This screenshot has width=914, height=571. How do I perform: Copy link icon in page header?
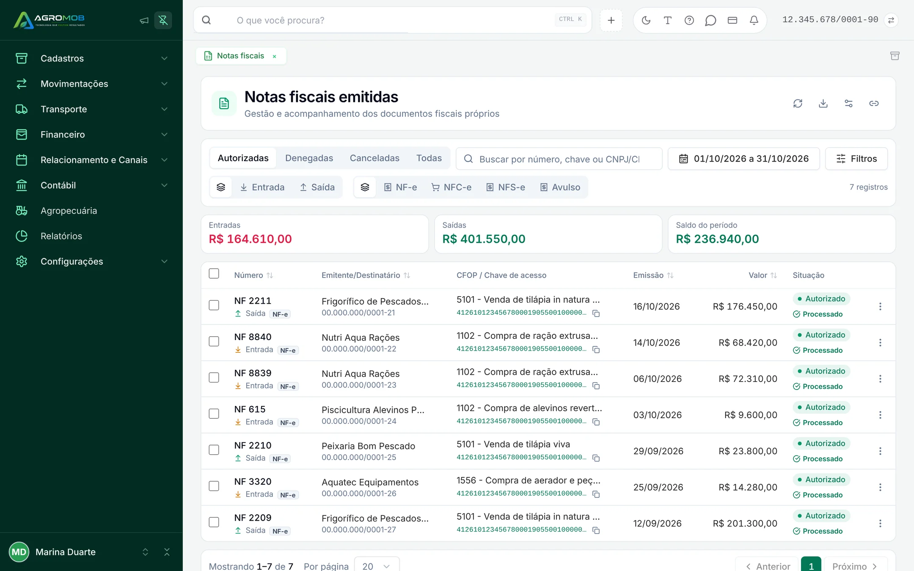[x=874, y=104]
